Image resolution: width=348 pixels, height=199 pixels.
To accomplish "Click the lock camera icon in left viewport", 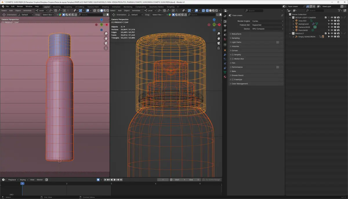I will coord(106,48).
